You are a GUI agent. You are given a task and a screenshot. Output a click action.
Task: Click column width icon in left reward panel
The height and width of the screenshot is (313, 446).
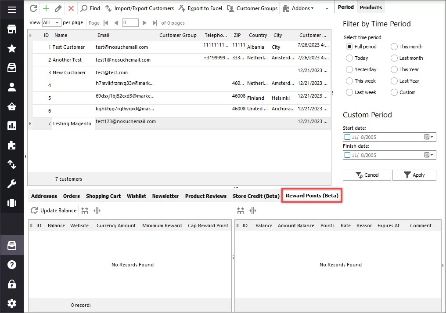tap(97, 211)
